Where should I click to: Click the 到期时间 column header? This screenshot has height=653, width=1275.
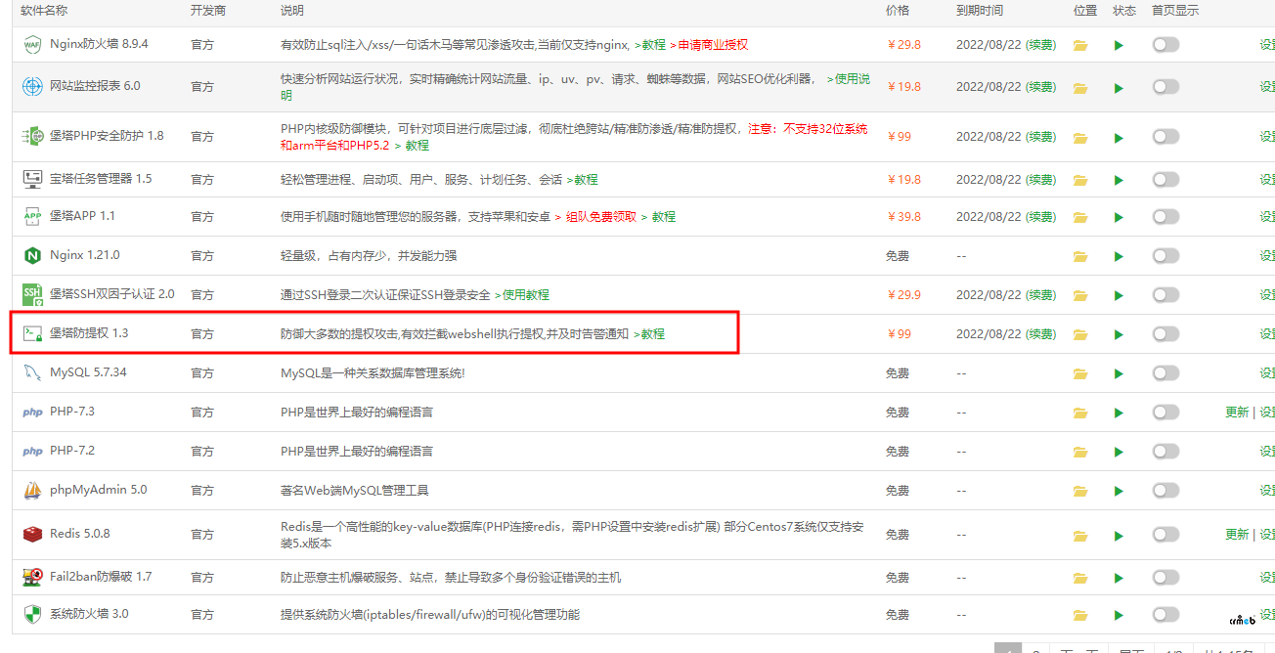(980, 11)
